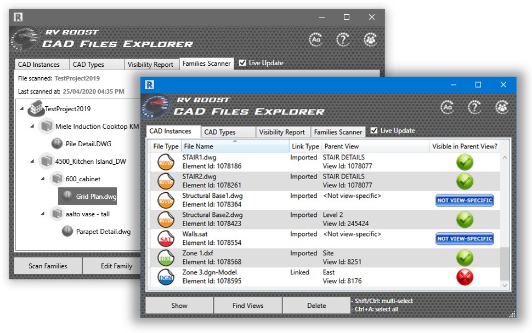Click the DWG icon for STAIR1.dwg

(166, 162)
